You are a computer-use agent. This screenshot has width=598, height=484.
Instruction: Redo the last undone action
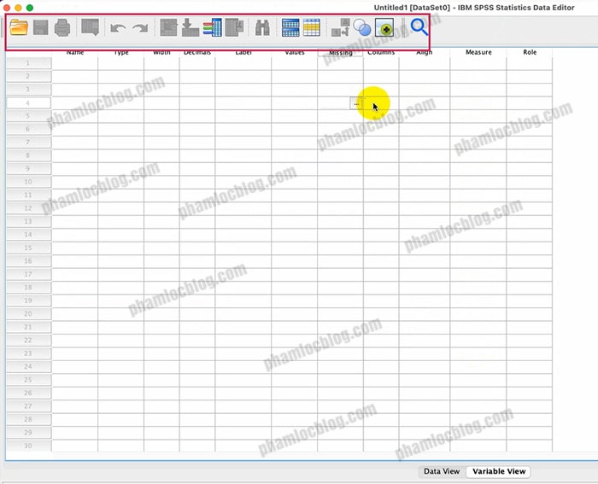pyautogui.click(x=140, y=28)
